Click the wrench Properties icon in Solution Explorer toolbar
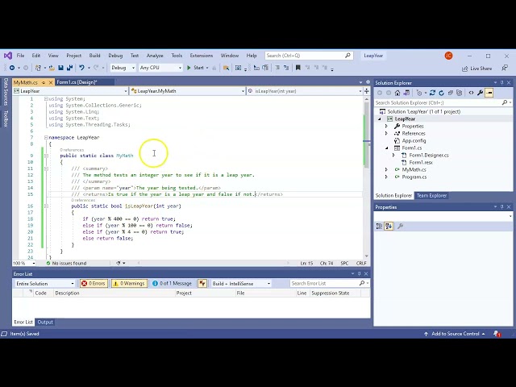This screenshot has width=516, height=387. [x=481, y=94]
